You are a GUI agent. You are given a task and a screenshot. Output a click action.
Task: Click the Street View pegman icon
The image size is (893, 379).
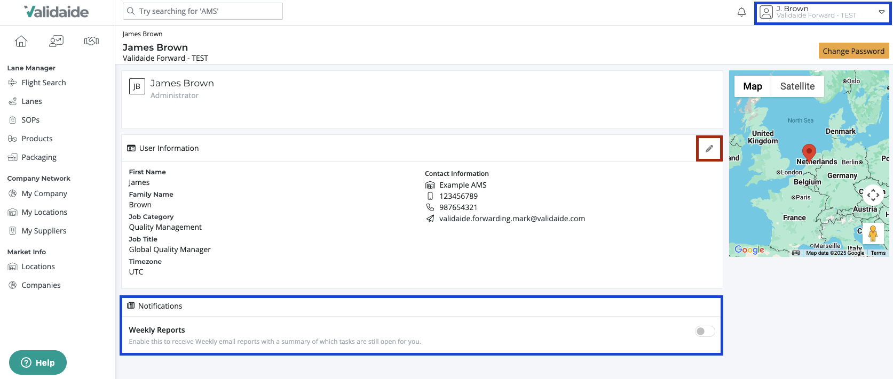tap(873, 233)
